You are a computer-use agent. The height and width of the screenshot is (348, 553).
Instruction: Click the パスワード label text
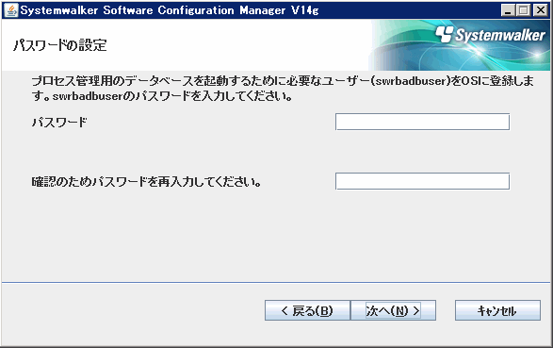[x=59, y=123]
